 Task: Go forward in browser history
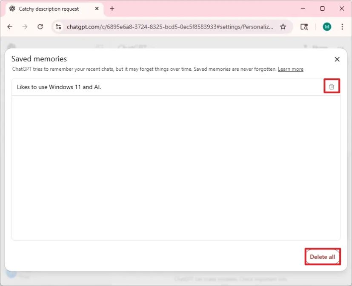click(25, 27)
